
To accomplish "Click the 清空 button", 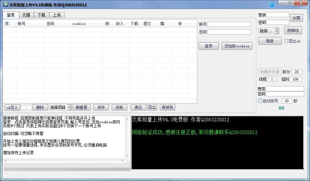I will [138, 108].
